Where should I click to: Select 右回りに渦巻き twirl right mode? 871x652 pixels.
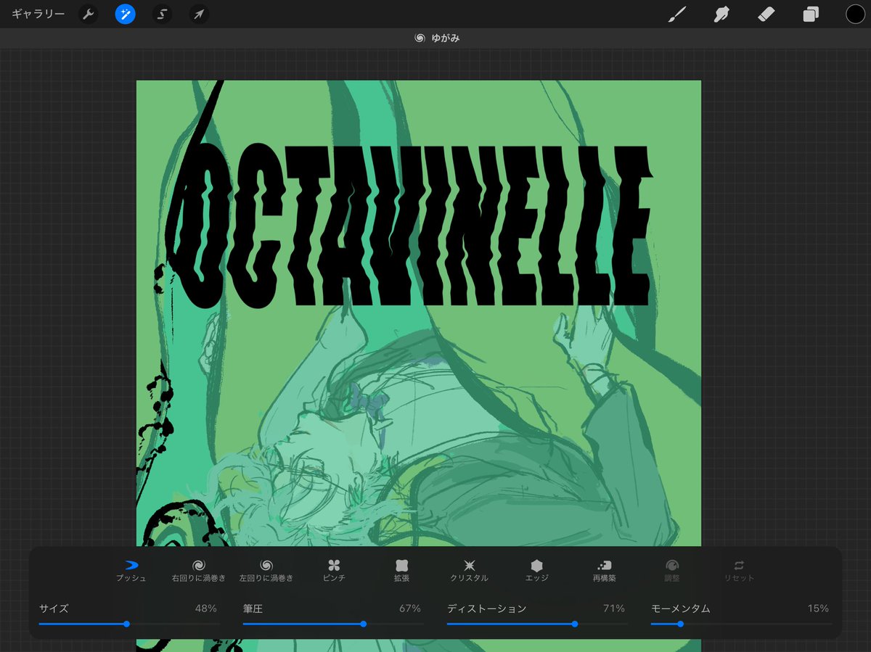(198, 571)
